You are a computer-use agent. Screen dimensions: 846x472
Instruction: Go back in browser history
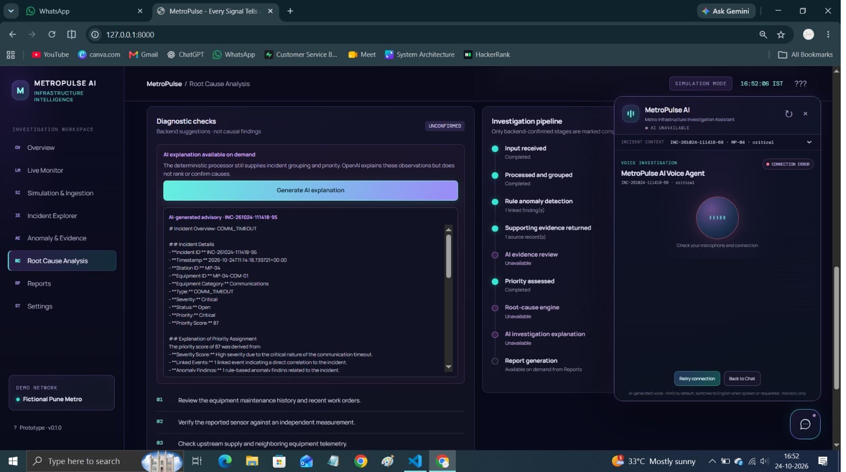click(x=13, y=34)
